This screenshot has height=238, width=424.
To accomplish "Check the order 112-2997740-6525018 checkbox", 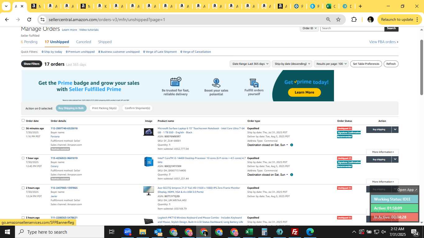I will tap(23, 128).
